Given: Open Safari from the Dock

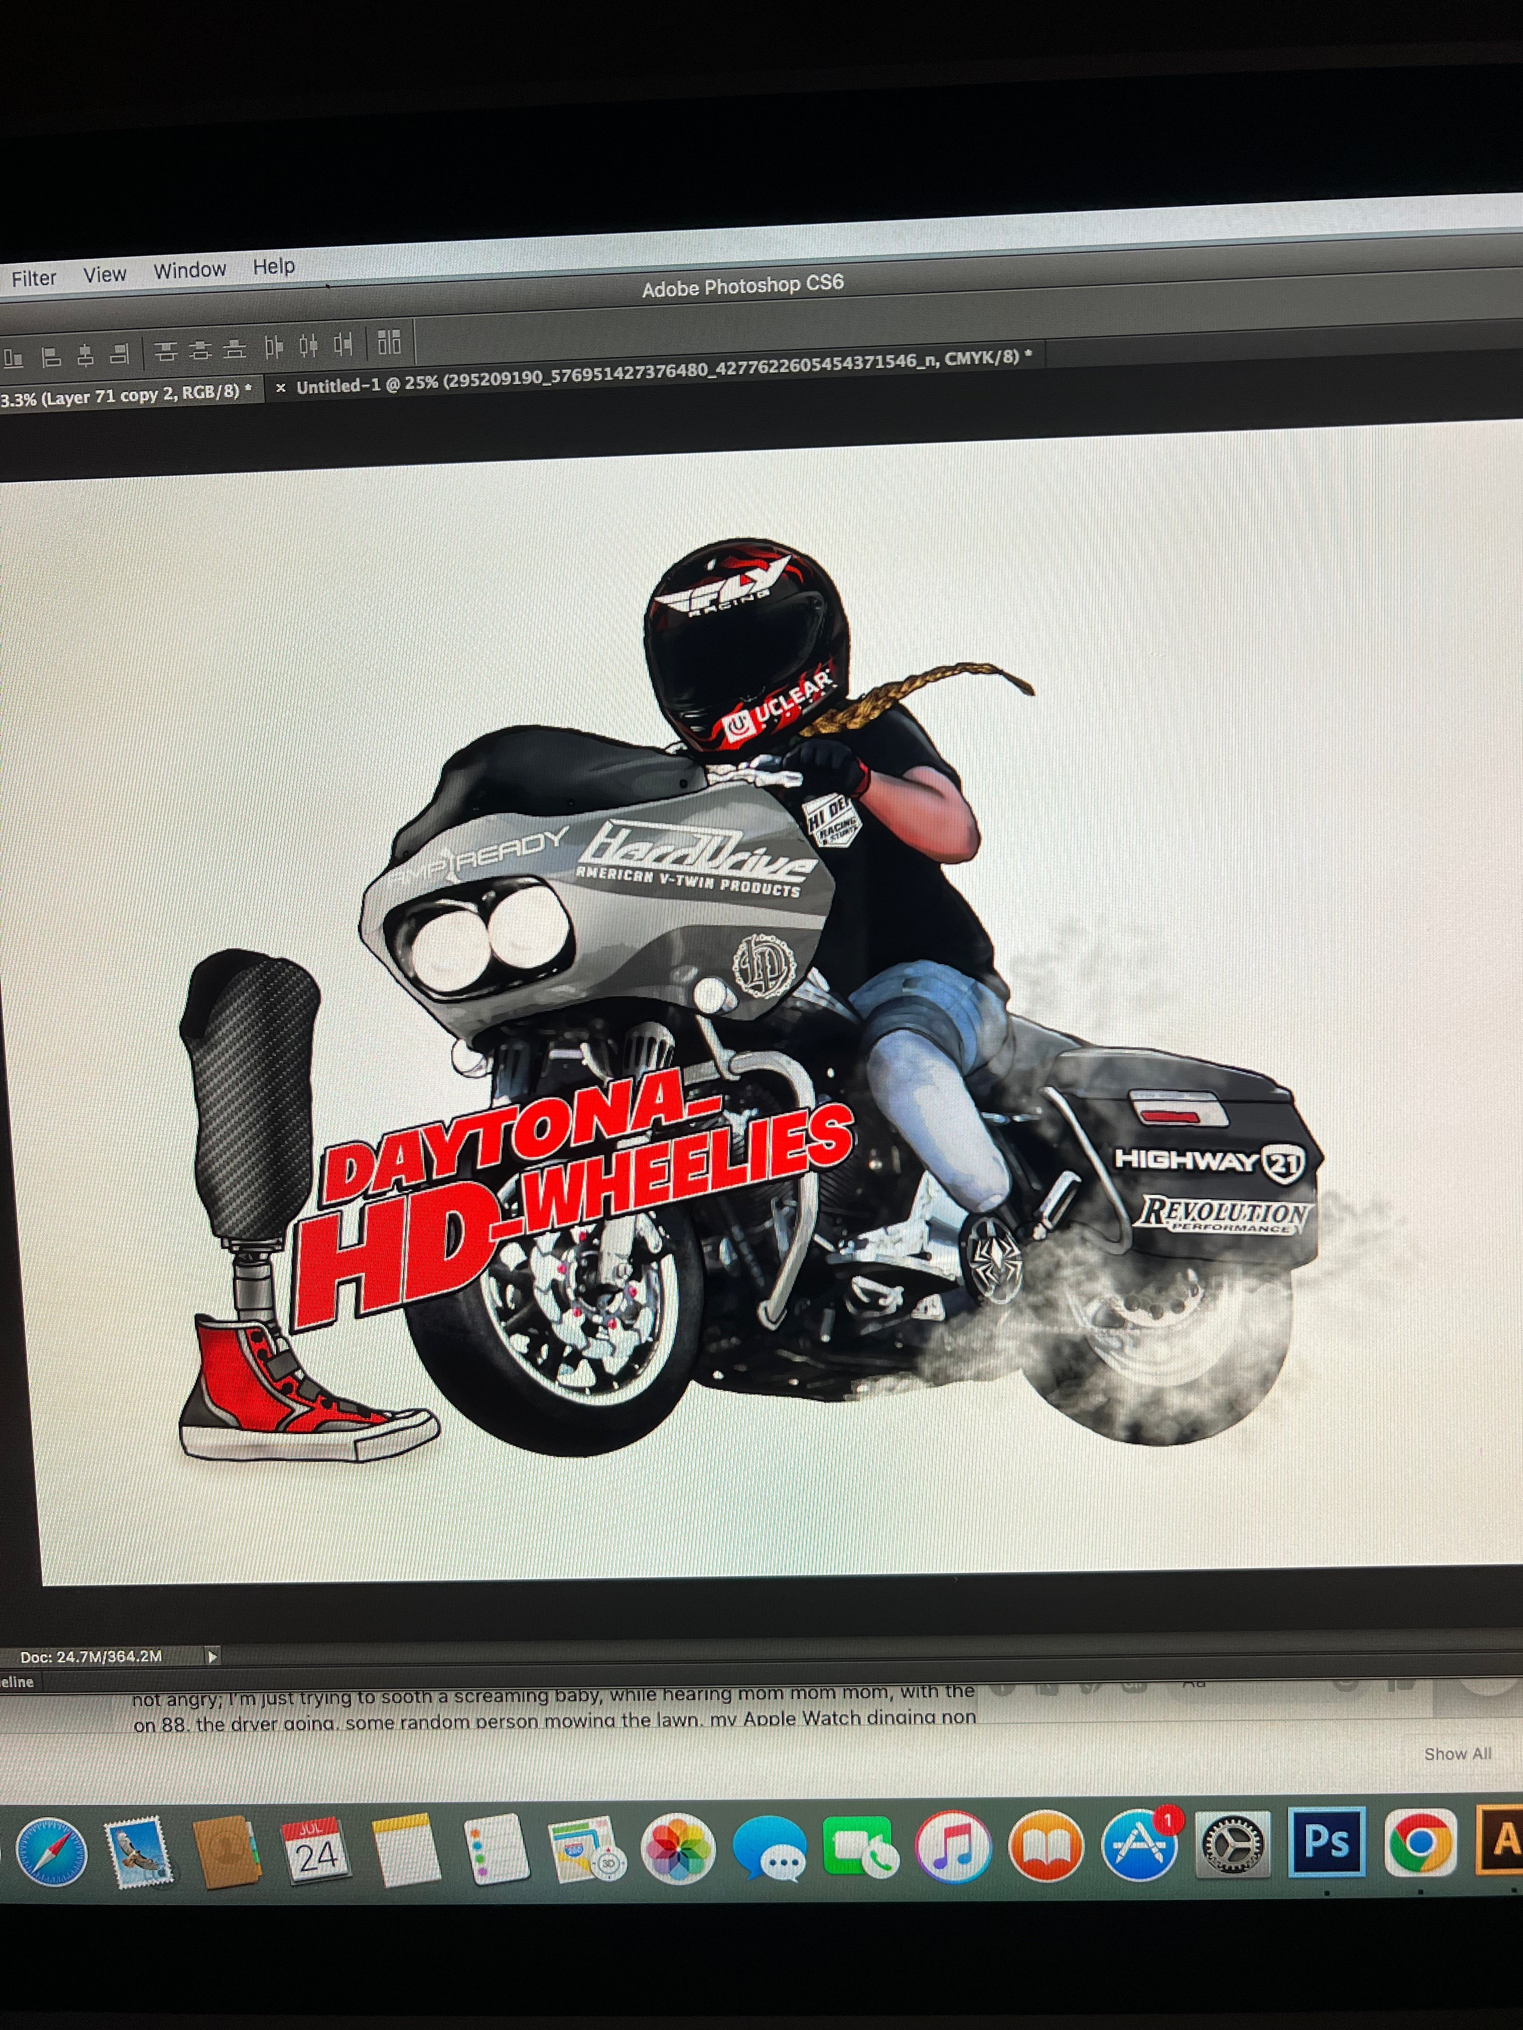Looking at the screenshot, I should click(x=50, y=1851).
